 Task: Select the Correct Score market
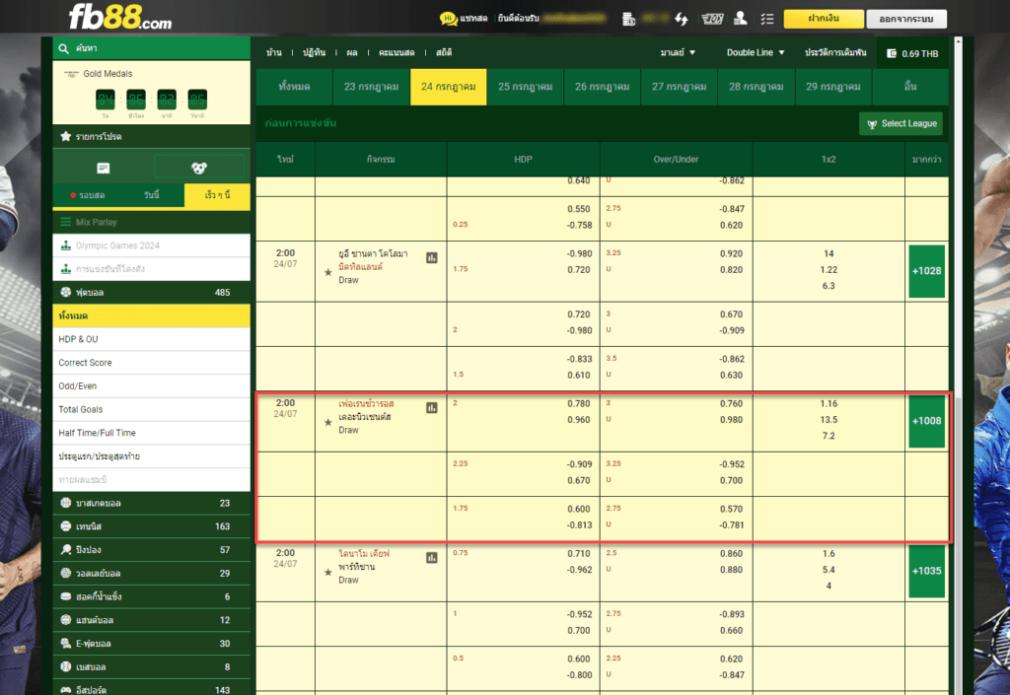(151, 363)
